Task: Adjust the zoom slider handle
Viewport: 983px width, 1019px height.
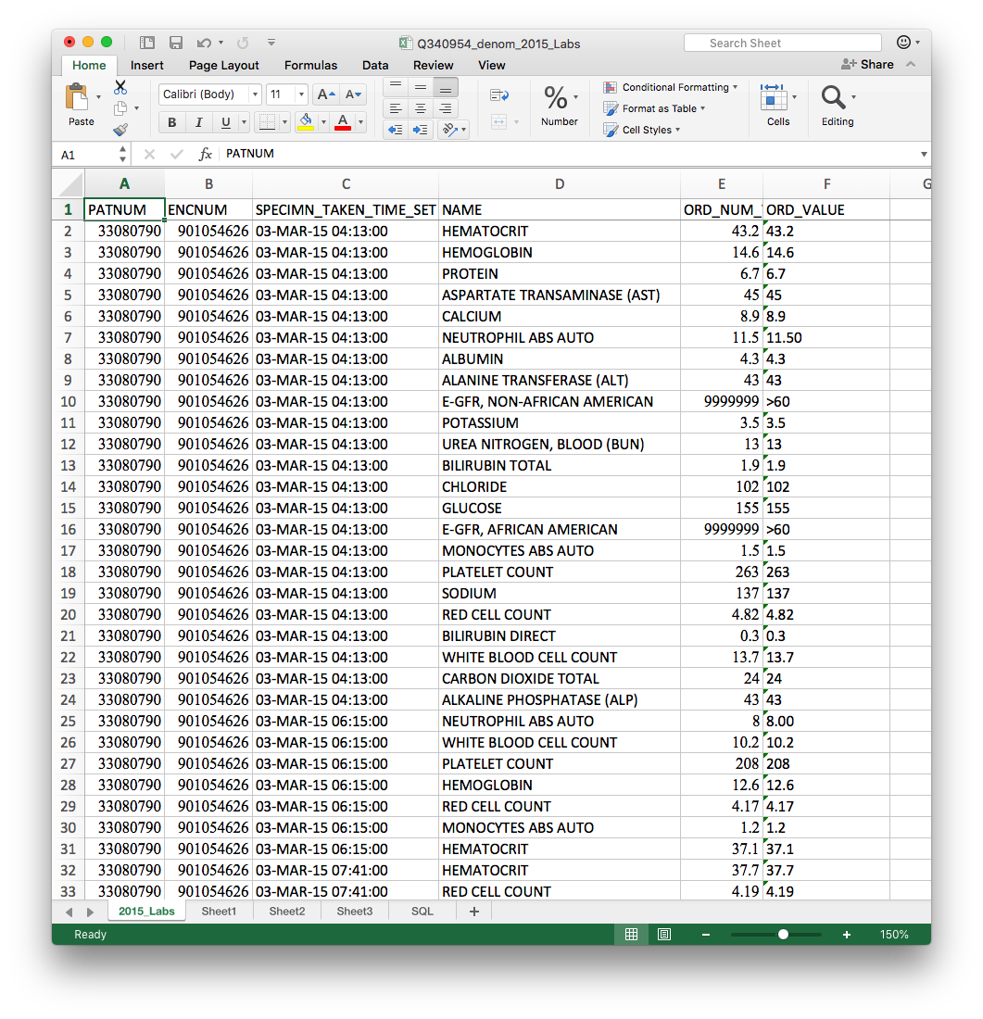Action: coord(783,935)
